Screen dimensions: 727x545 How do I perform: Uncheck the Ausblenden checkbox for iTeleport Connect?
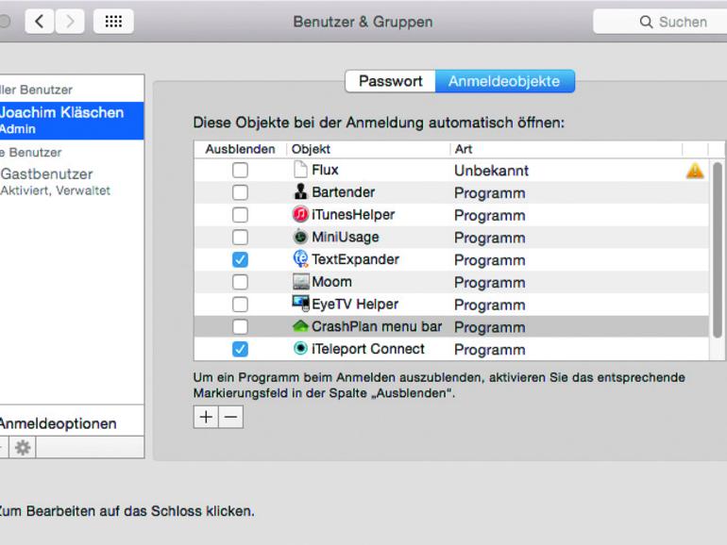[x=240, y=349]
